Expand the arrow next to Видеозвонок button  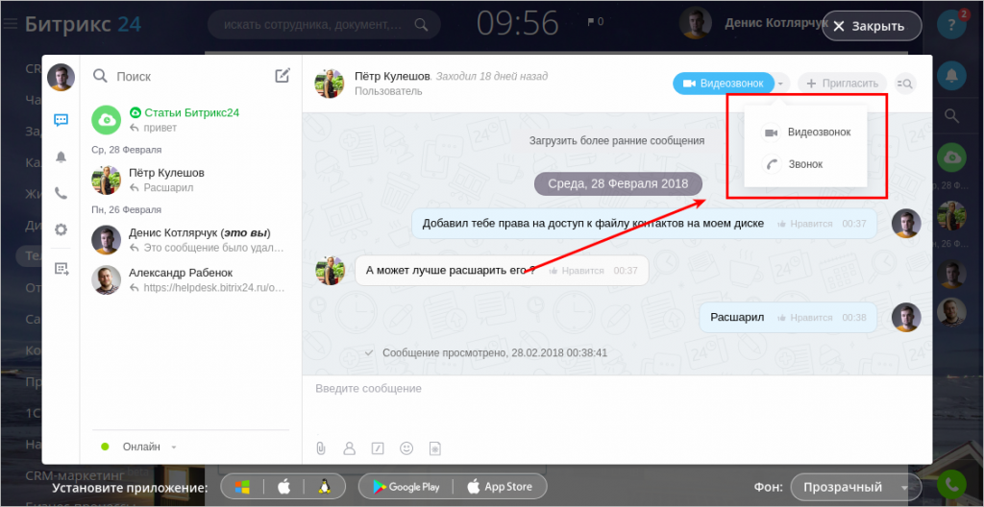click(x=781, y=84)
